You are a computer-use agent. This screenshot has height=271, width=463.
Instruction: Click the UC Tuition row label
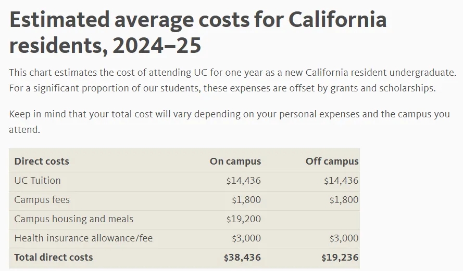click(x=37, y=181)
